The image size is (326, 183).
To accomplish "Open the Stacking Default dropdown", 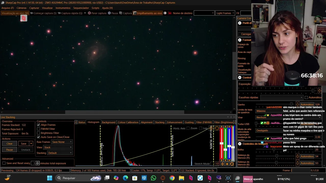I will 60,153.
